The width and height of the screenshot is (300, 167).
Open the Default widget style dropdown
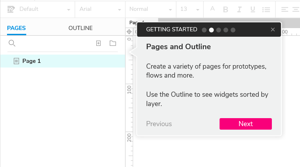click(x=39, y=9)
